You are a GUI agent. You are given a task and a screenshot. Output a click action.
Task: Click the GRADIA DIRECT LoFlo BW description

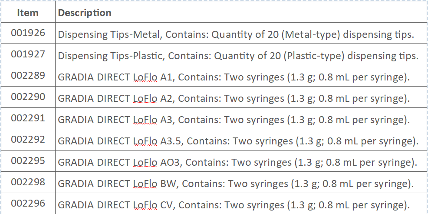point(236,184)
